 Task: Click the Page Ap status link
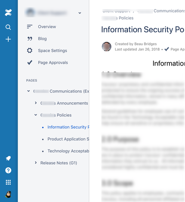(178, 49)
